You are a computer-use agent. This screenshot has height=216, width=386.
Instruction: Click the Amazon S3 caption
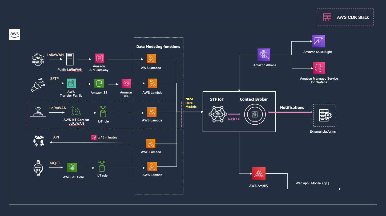click(99, 93)
